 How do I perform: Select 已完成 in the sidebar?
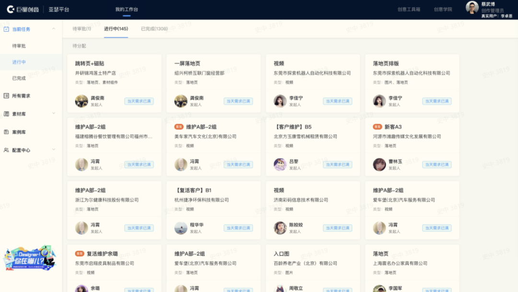19,78
